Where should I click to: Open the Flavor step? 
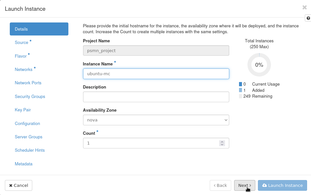[x=21, y=56]
